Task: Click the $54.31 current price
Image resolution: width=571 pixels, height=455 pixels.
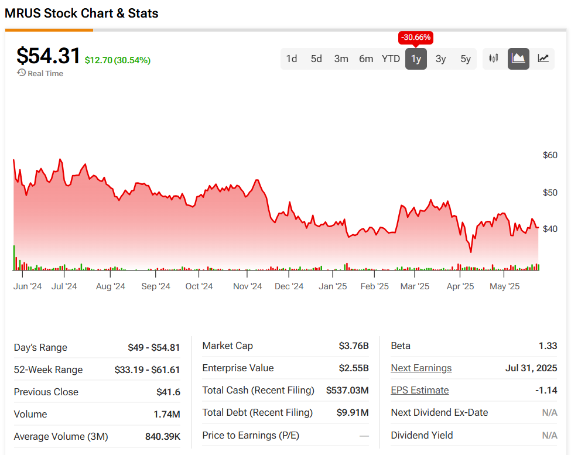Action: [48, 56]
